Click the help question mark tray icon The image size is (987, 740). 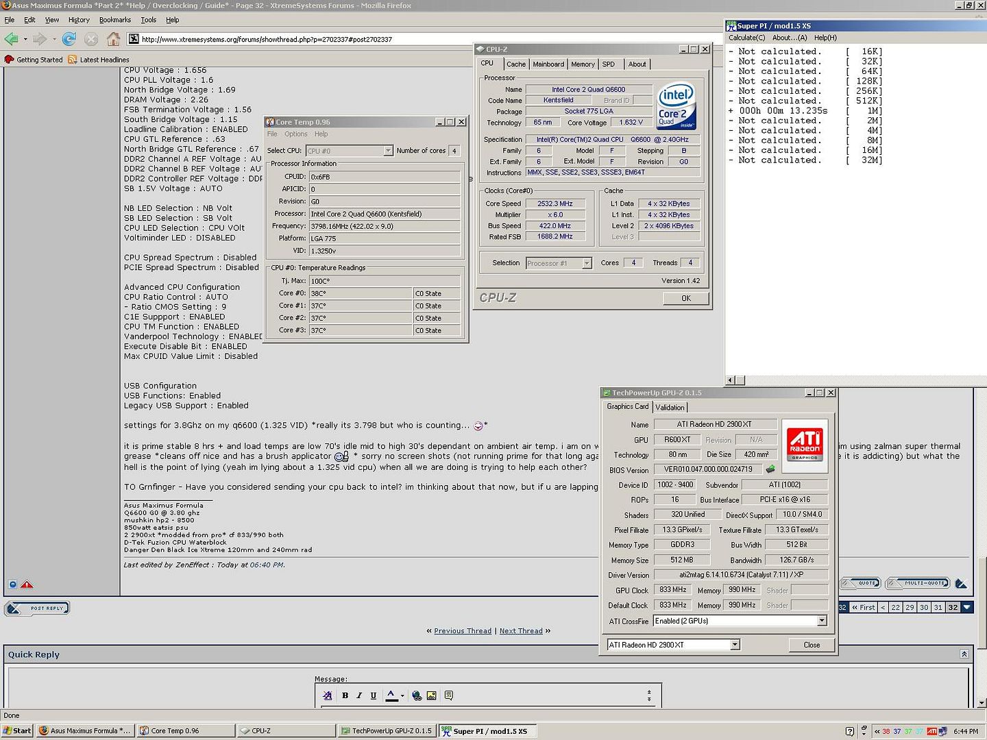[x=850, y=731]
